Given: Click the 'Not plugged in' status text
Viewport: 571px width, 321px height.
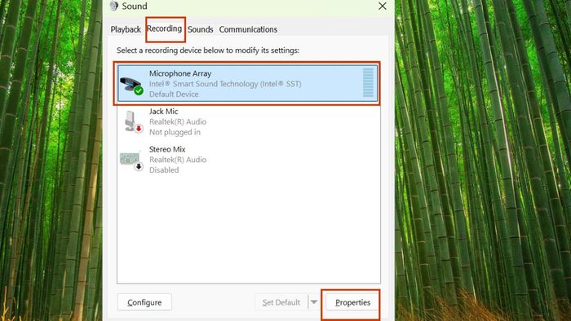Looking at the screenshot, I should click(x=175, y=132).
